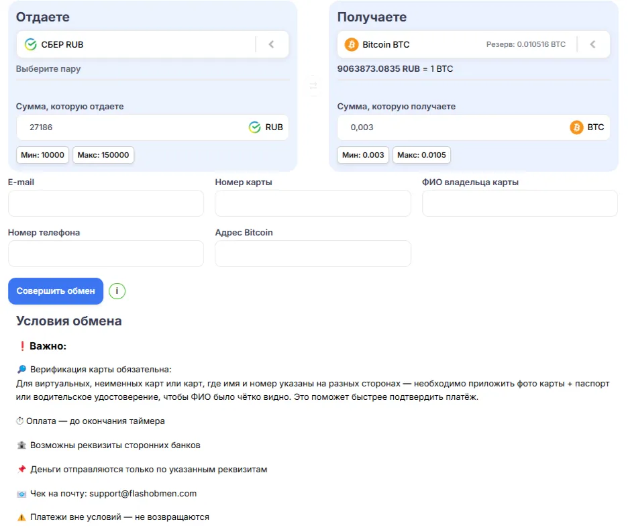
Task: Expand the СБЕР RUB currency dropdown chevron
Action: coord(272,44)
